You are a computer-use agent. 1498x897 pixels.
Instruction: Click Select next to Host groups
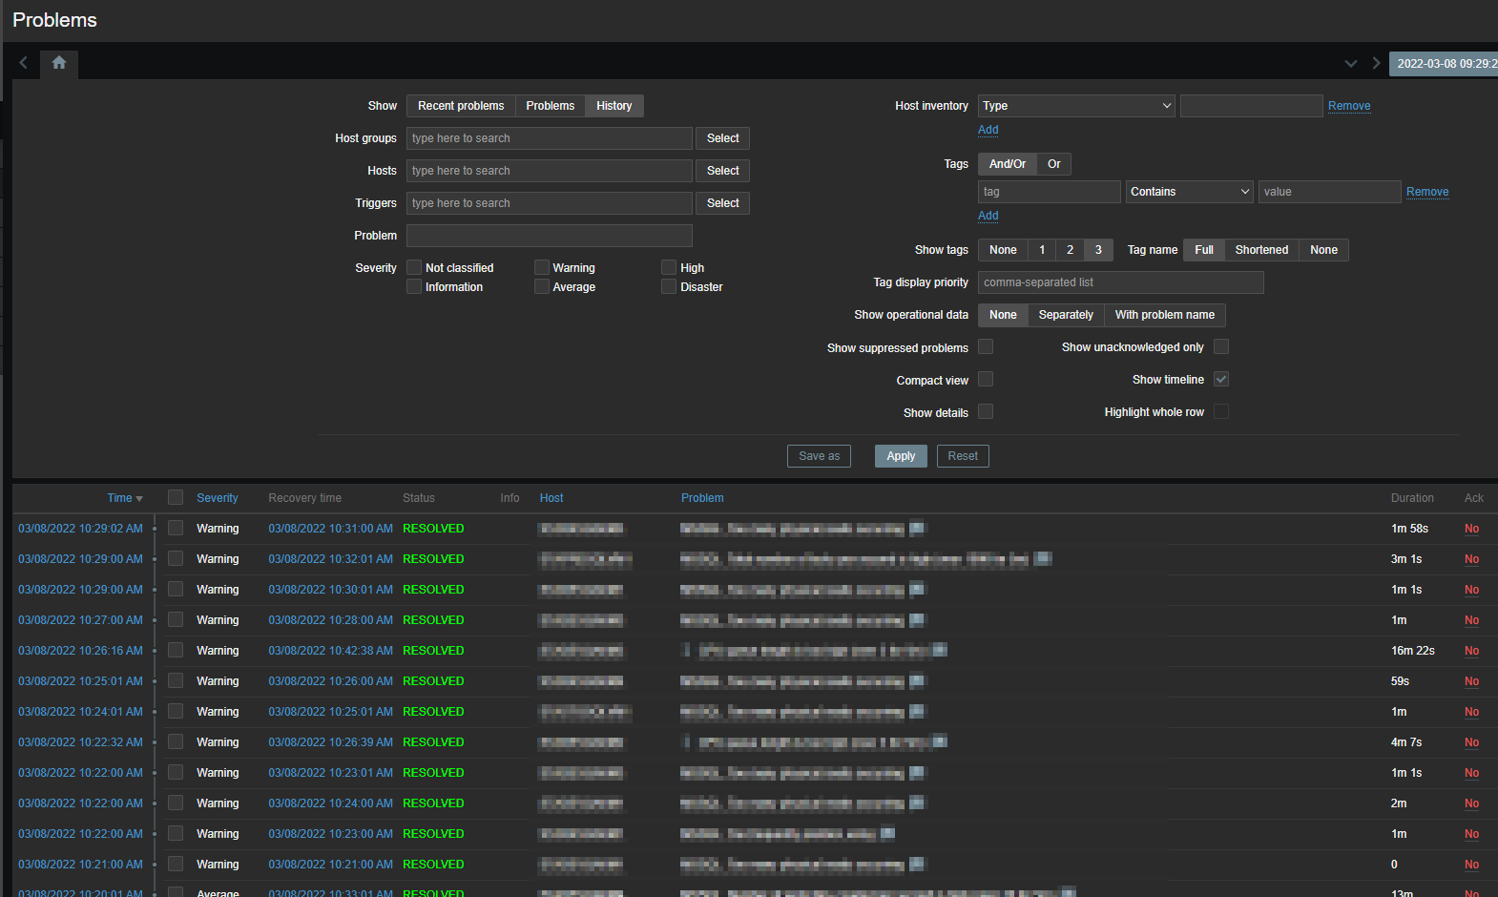(x=722, y=138)
